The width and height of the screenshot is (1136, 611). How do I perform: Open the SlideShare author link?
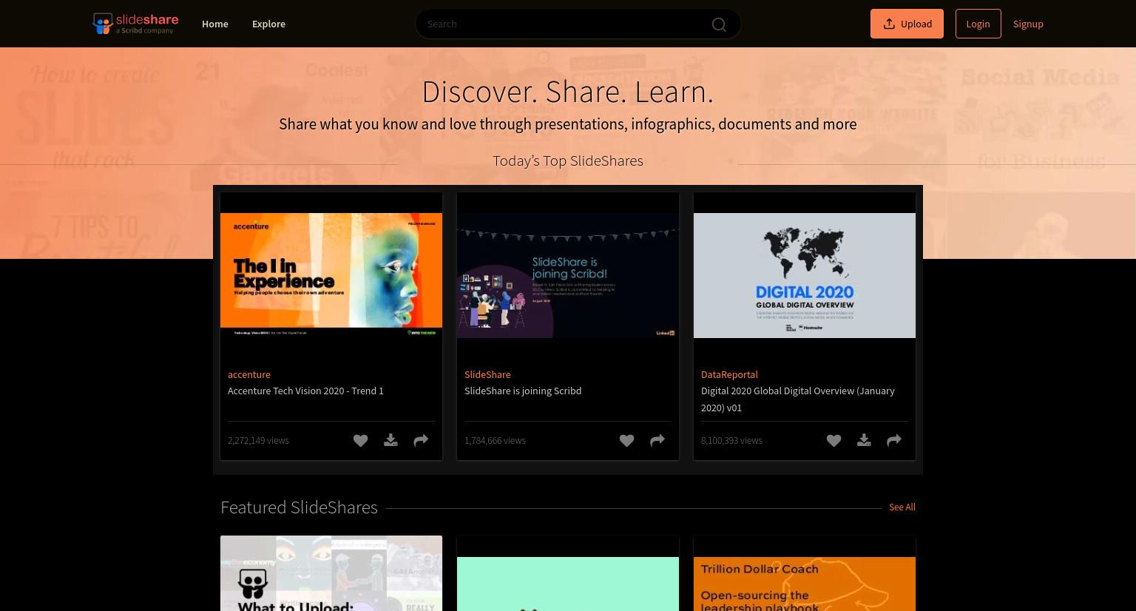(487, 374)
